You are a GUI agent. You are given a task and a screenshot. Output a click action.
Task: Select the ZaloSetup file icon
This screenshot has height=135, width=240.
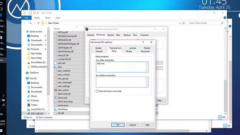click(x=55, y=109)
